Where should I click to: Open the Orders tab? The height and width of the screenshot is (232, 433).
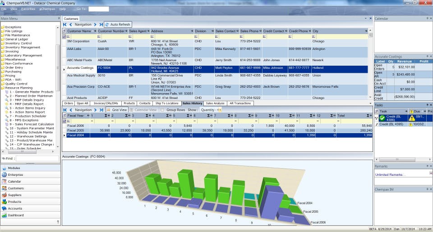click(x=69, y=103)
